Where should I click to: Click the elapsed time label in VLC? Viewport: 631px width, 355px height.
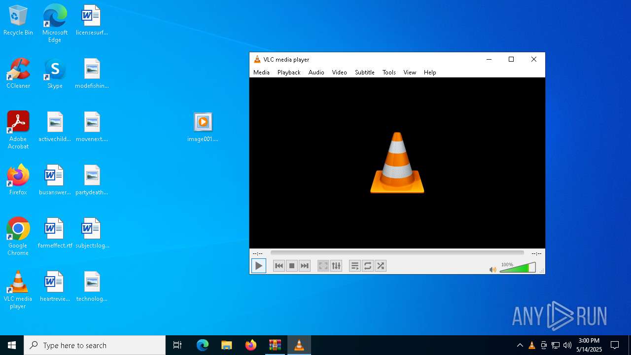pos(257,253)
